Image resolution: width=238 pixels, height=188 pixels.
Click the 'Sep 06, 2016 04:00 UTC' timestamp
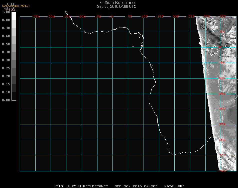click(117, 7)
